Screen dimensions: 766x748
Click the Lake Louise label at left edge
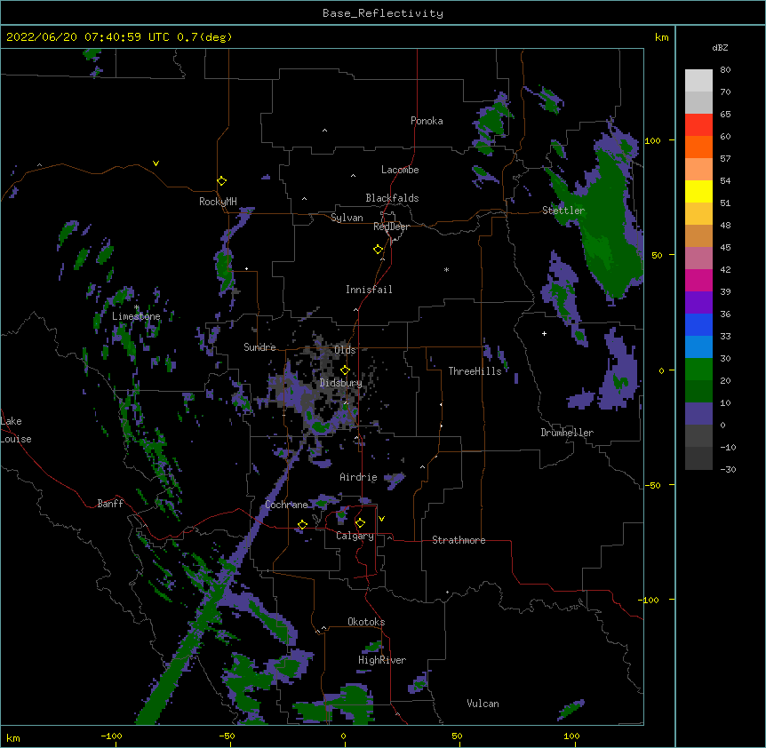click(16, 430)
